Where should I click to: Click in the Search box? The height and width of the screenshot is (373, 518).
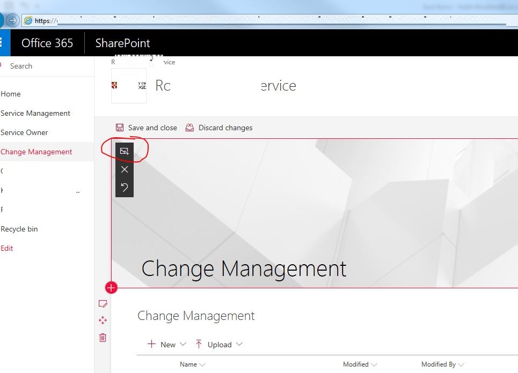click(46, 66)
